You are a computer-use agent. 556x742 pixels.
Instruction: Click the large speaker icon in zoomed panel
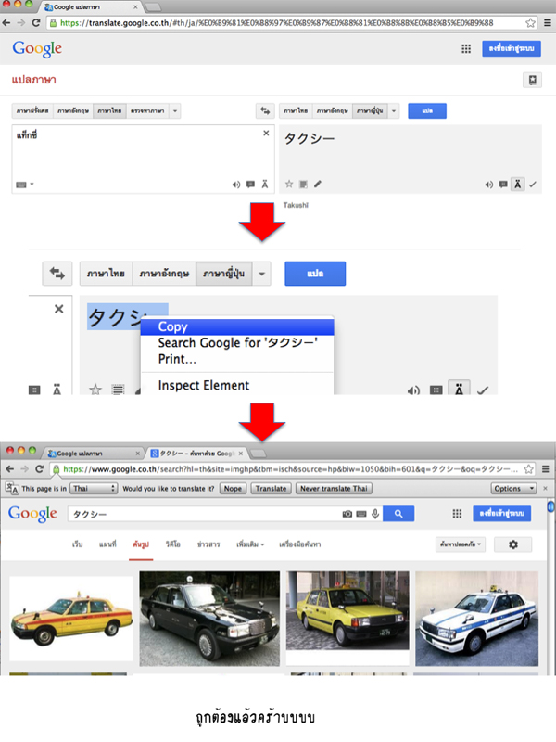coord(413,390)
